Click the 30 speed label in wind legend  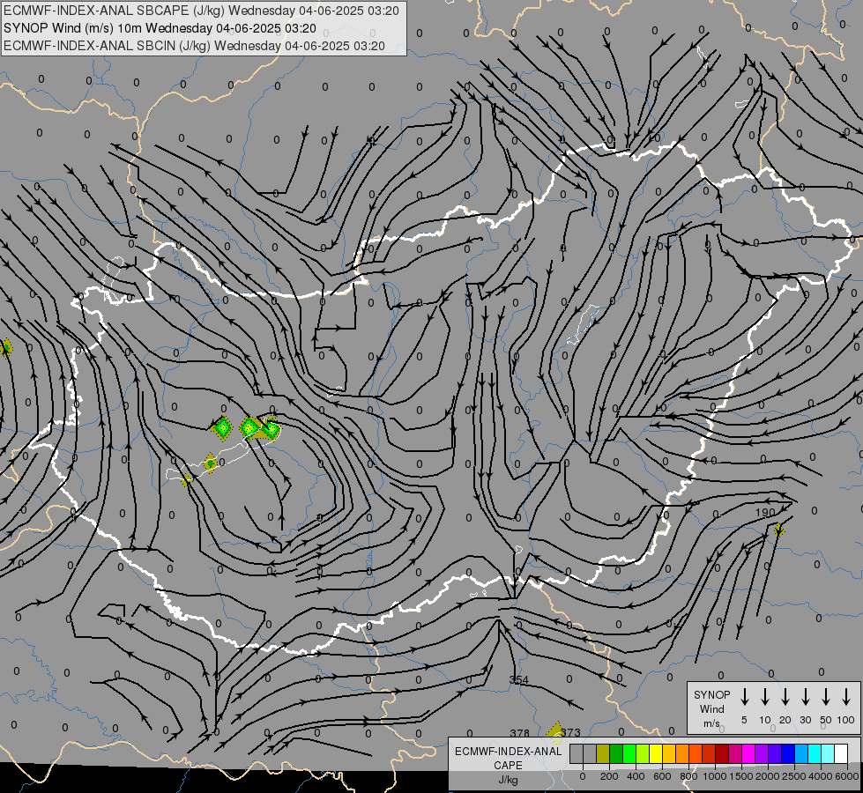[x=806, y=720]
